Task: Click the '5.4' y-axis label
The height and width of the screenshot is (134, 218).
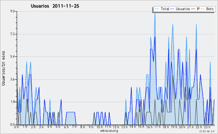Action: click(12, 56)
